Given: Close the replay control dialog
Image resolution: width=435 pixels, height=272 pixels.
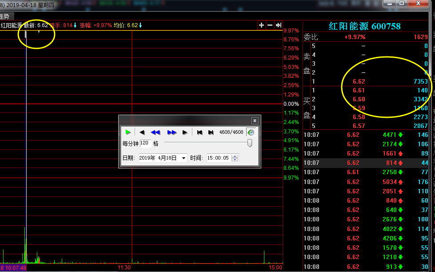Looking at the screenshot, I should tap(255, 120).
